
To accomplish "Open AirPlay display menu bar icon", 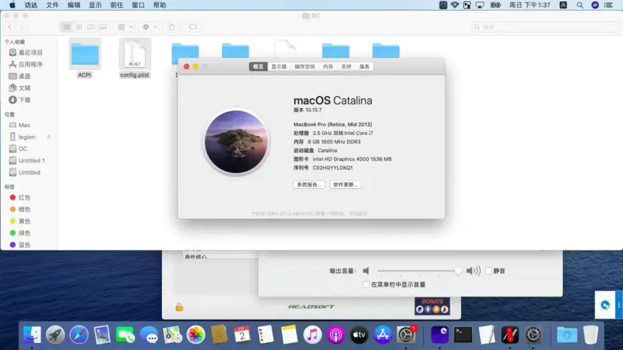I will point(479,5).
